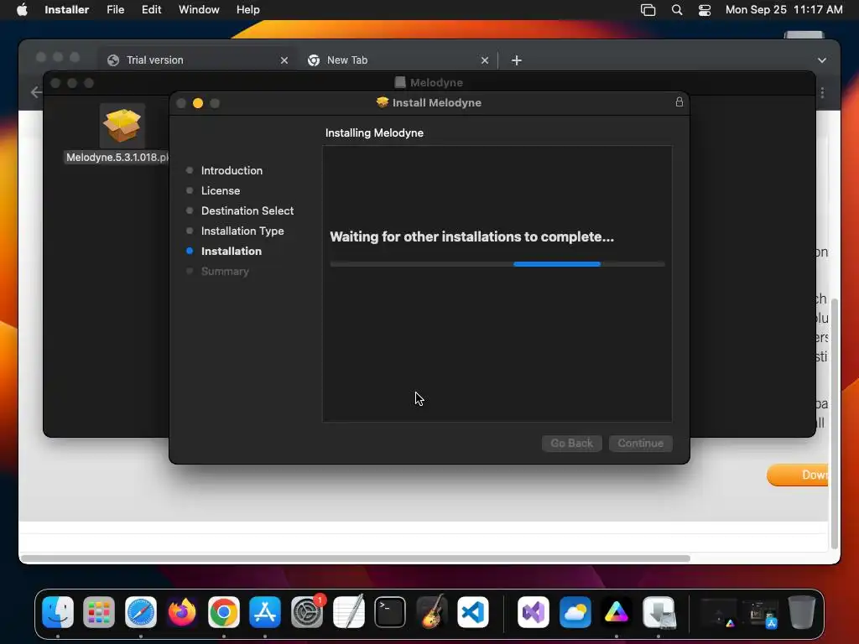Click the installer lock icon
The image size is (859, 644).
point(679,101)
